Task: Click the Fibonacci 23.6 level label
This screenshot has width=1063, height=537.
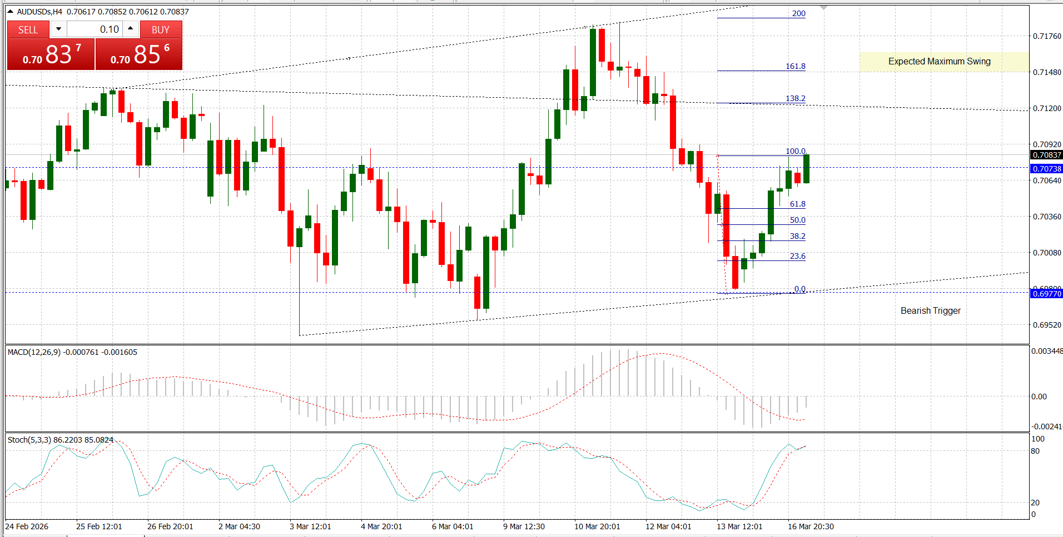Action: 797,256
